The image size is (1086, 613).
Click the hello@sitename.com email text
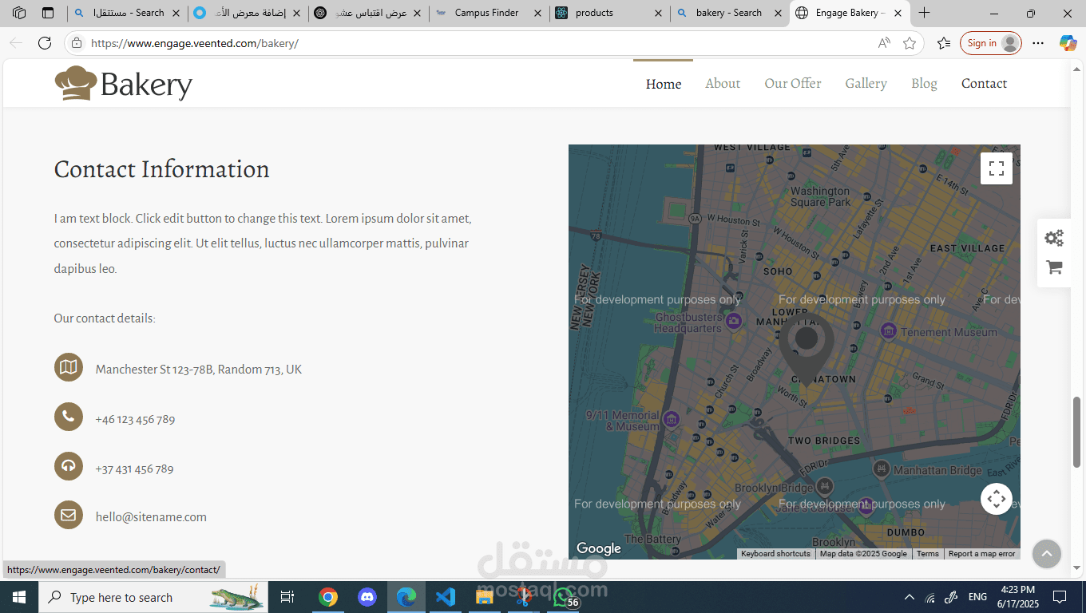[x=151, y=517]
